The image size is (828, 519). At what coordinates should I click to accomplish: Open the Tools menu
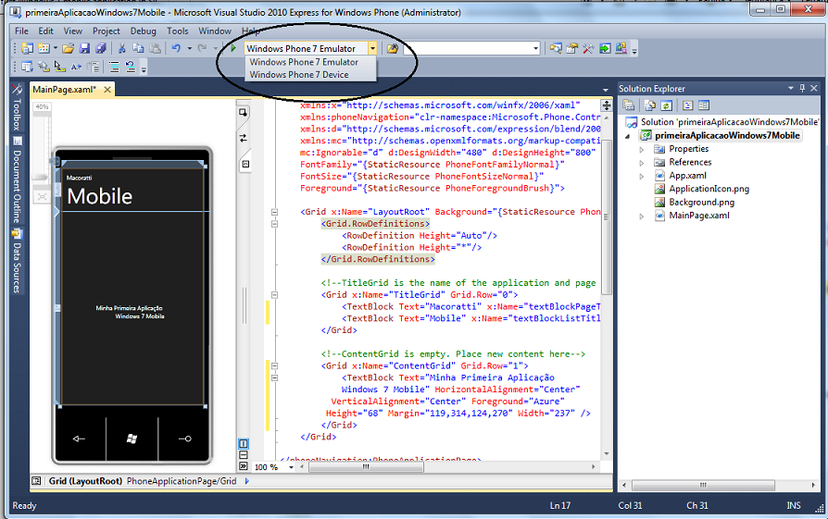coord(178,31)
